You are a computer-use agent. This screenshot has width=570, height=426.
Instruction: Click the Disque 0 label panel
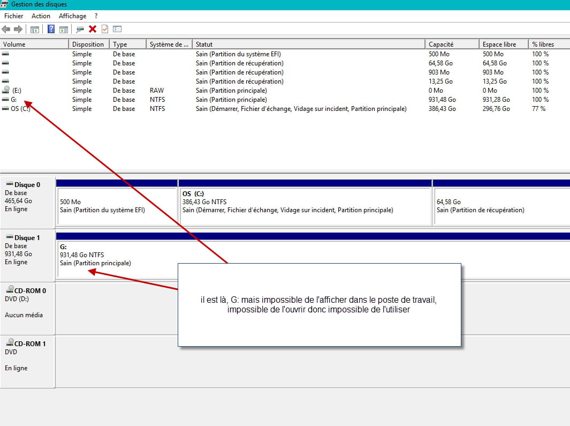[x=28, y=203]
